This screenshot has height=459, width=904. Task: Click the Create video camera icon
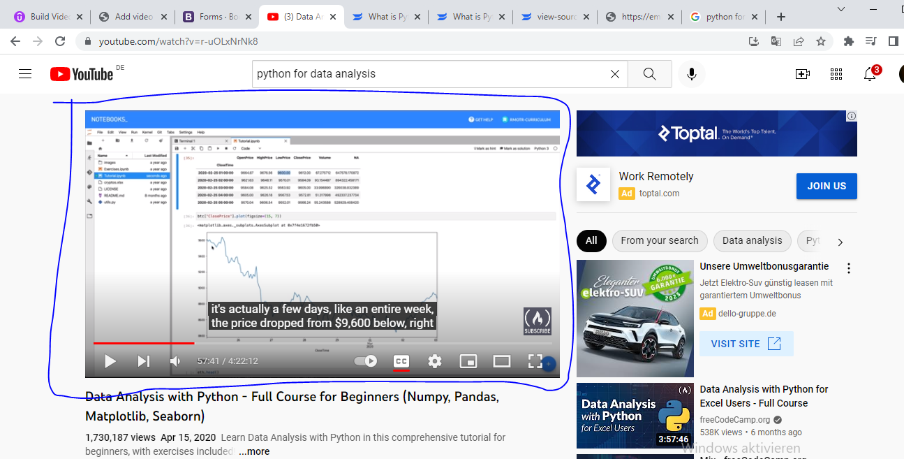click(802, 74)
